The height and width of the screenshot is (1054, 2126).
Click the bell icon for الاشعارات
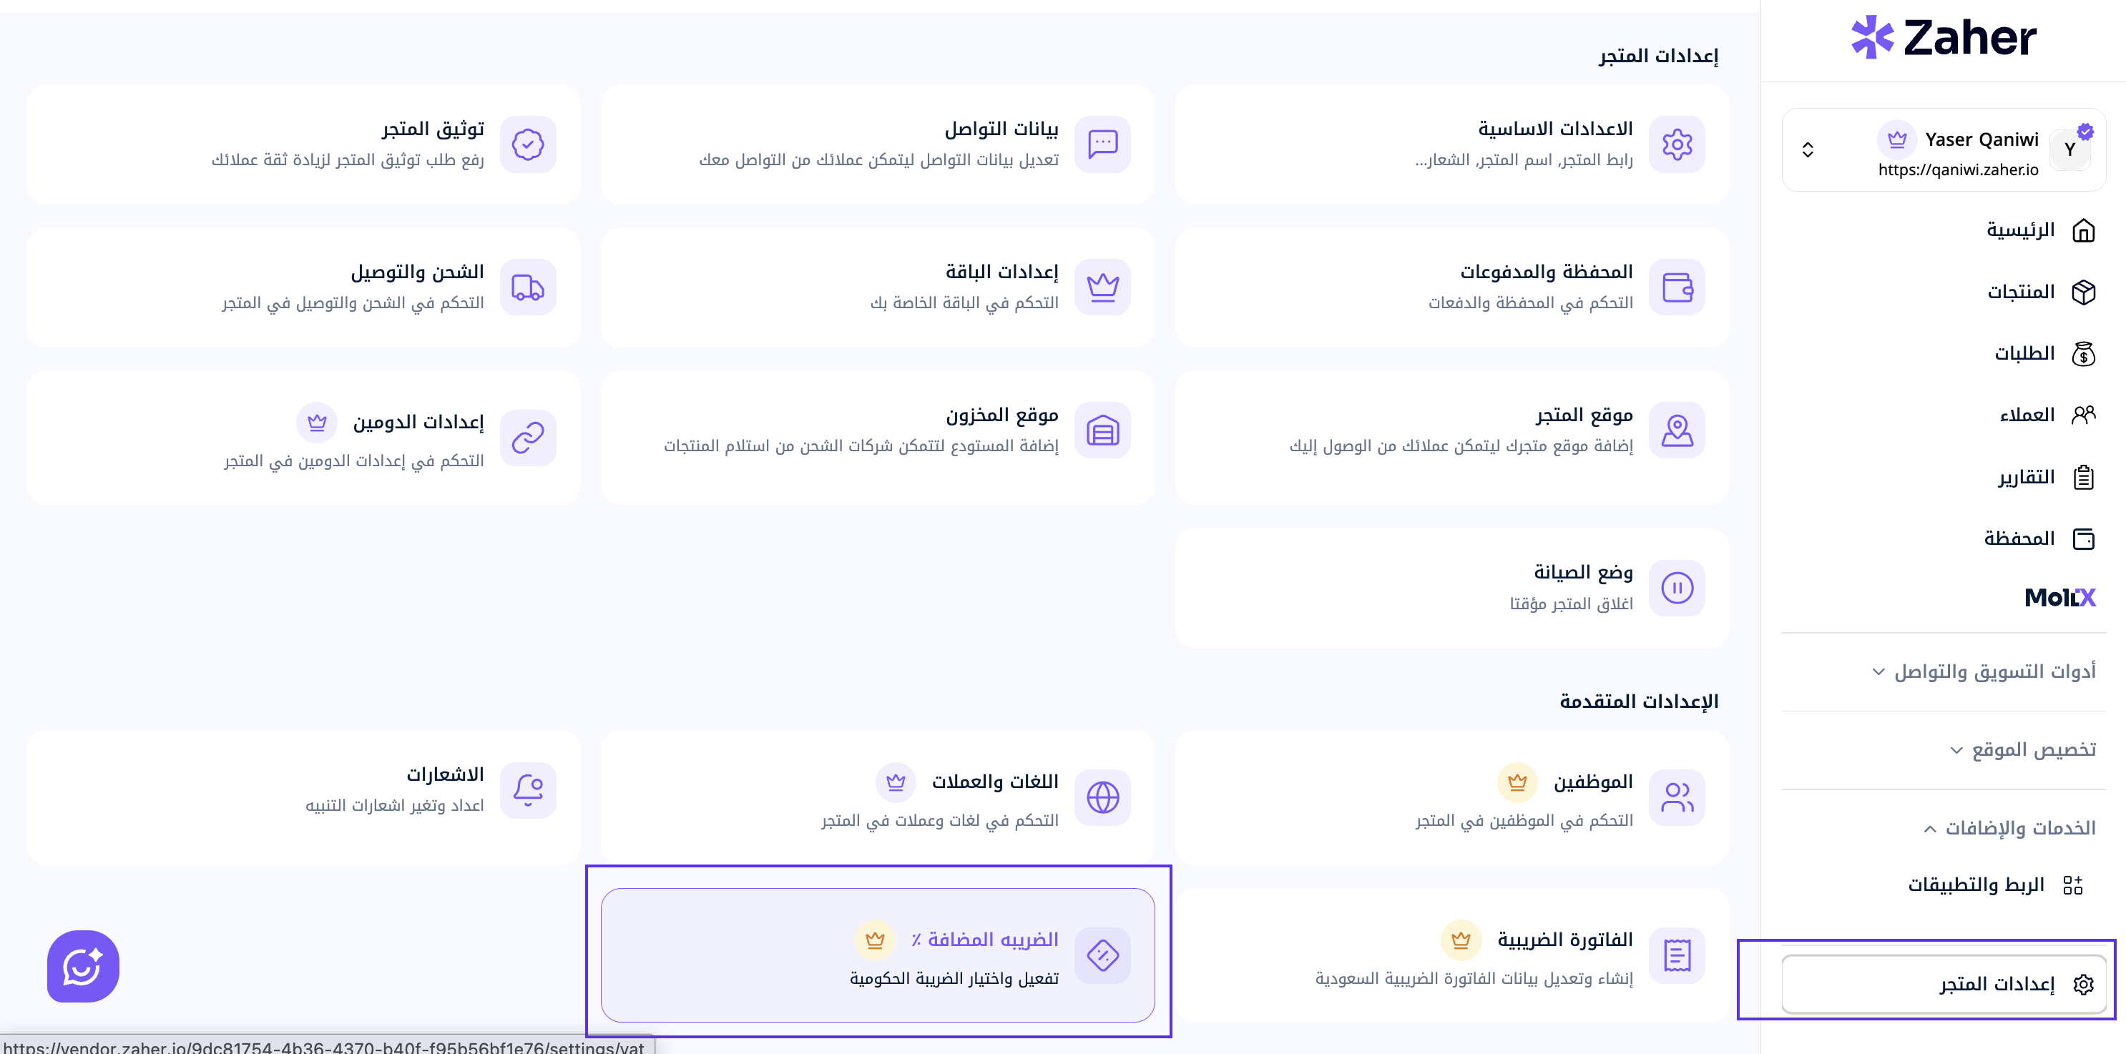(528, 790)
